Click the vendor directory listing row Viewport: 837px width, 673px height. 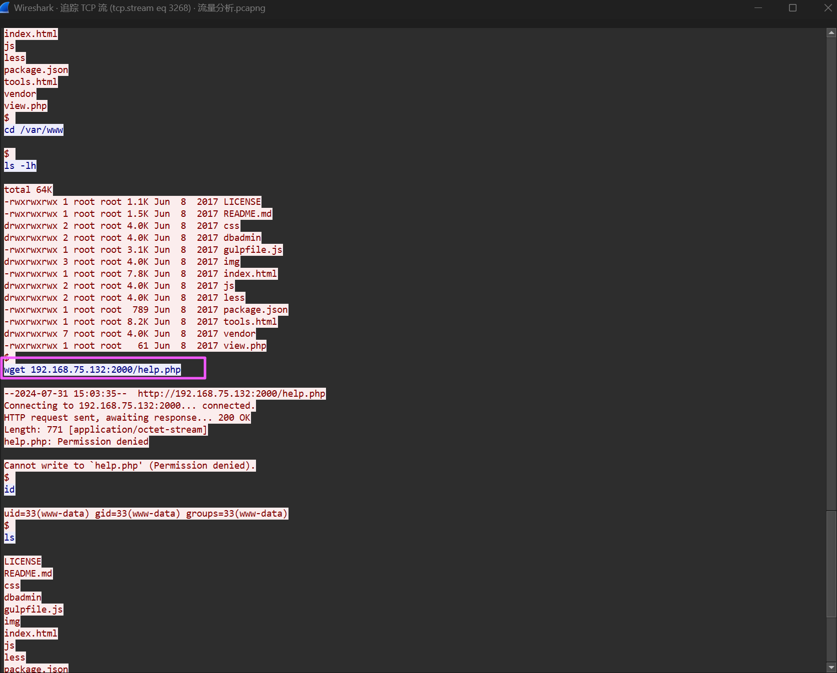coord(130,334)
